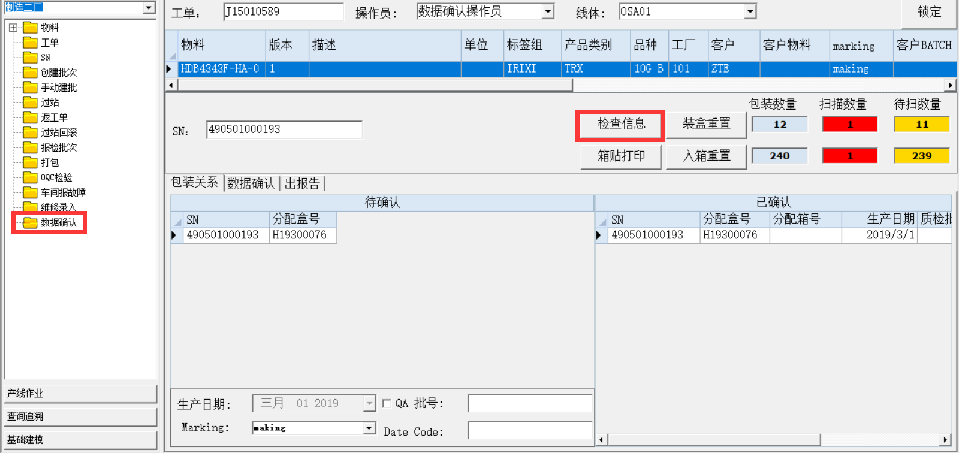959x453 pixels.
Task: Click the red scanned quantity box
Action: (x=849, y=125)
